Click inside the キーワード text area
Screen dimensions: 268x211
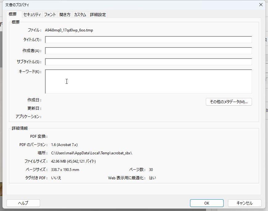[148, 81]
